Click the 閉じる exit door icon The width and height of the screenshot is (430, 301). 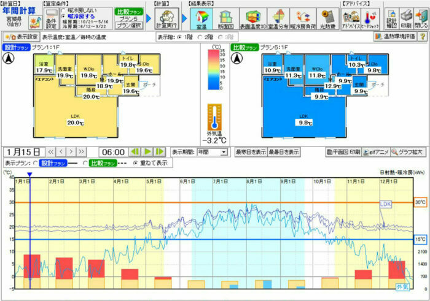point(421,18)
